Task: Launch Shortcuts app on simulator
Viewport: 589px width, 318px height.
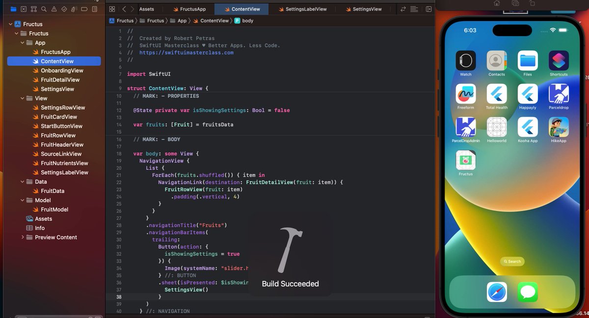Action: click(x=559, y=61)
